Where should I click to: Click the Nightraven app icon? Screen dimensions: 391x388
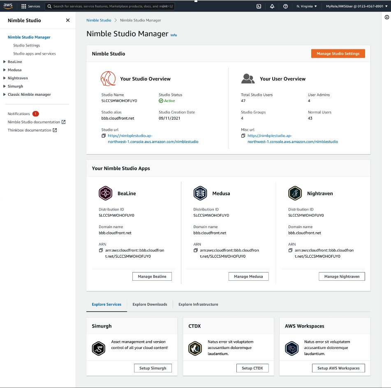point(295,193)
